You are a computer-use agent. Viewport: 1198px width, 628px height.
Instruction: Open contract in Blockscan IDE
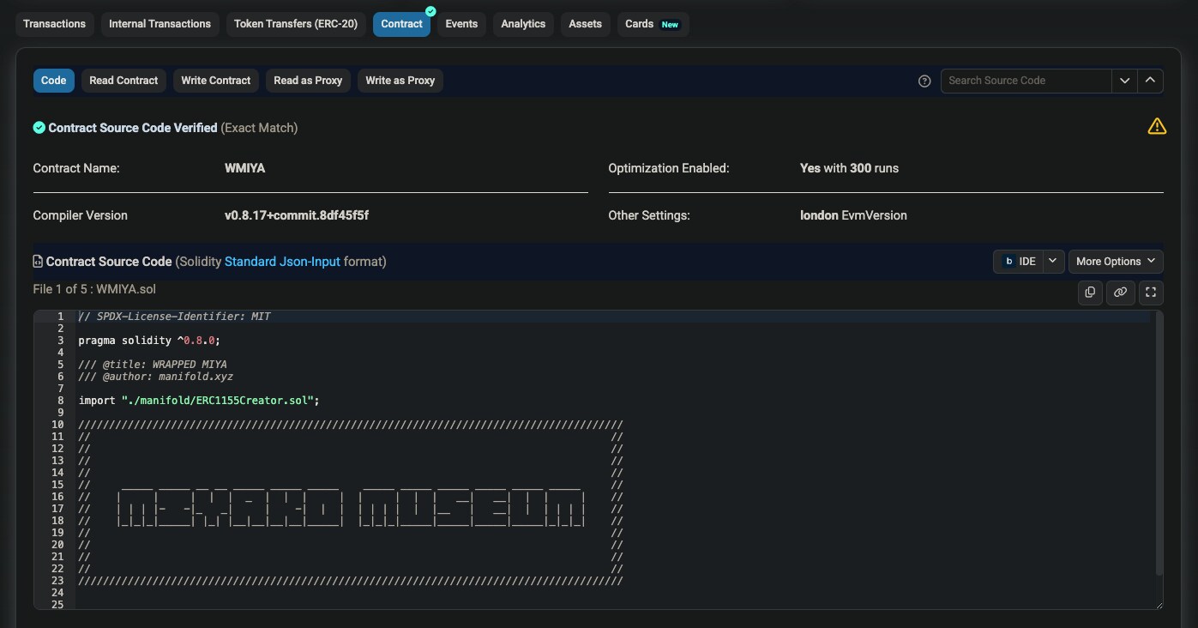(1019, 262)
